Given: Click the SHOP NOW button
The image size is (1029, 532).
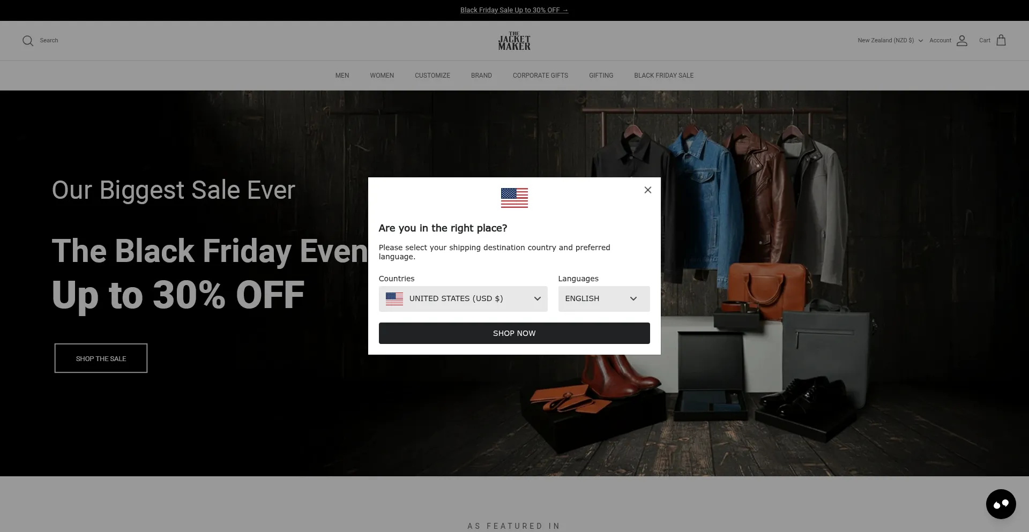Looking at the screenshot, I should click(x=514, y=333).
